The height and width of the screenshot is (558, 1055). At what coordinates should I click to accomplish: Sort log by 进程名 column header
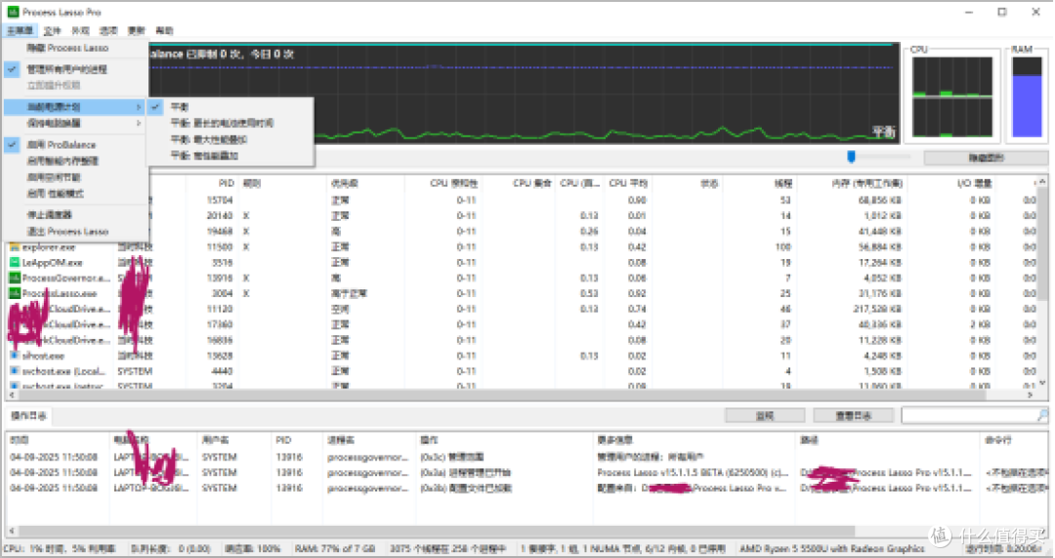[341, 440]
